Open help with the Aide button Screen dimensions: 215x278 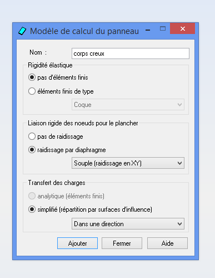(x=167, y=243)
